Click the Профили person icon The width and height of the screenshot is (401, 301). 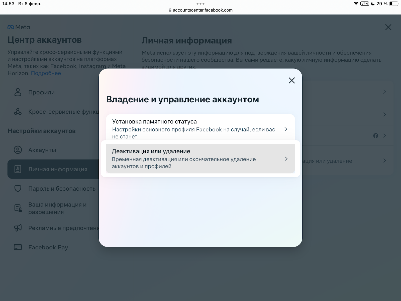18,92
